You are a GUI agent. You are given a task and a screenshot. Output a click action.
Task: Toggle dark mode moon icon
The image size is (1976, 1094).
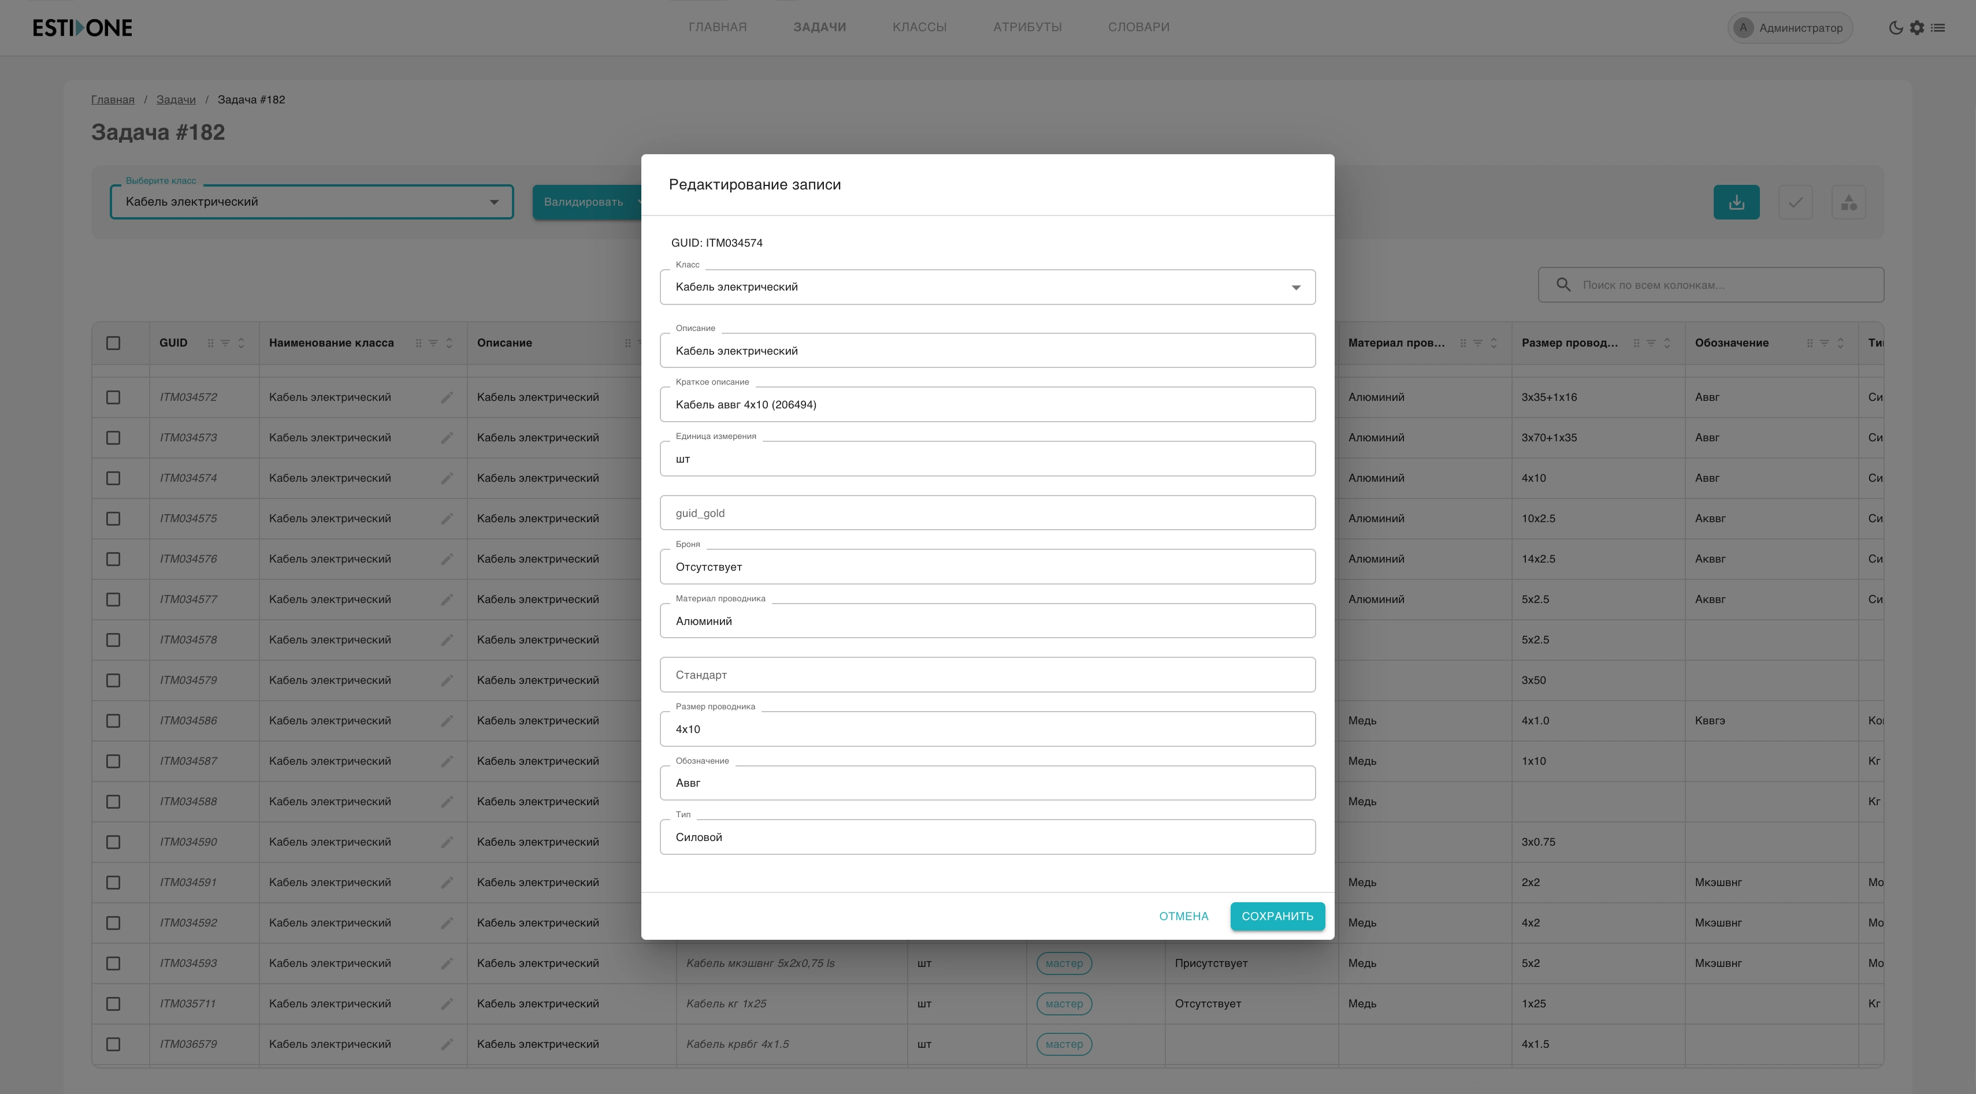[1896, 28]
